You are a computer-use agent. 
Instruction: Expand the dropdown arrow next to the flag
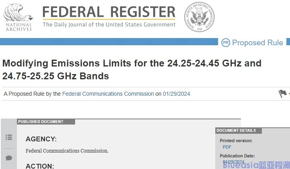point(289,95)
